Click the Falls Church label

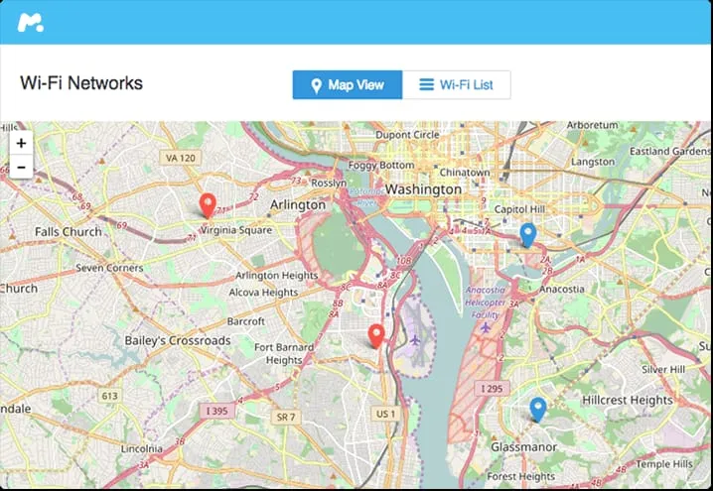(69, 232)
